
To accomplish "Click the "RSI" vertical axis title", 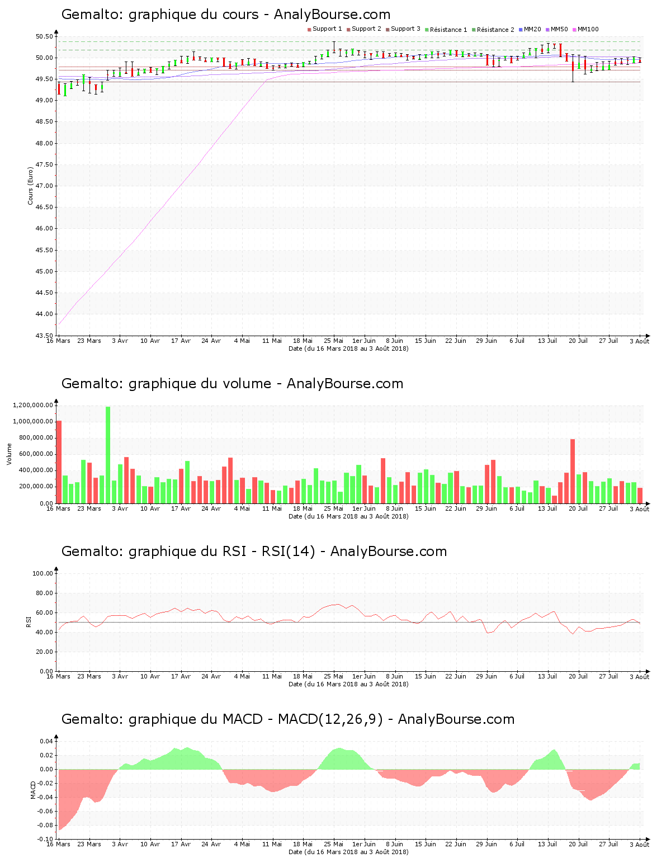I will (x=29, y=621).
